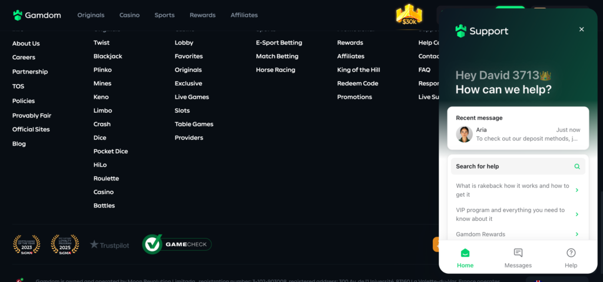This screenshot has height=282, width=603.
Task: Click Aria's avatar in recent message
Action: [x=464, y=135]
